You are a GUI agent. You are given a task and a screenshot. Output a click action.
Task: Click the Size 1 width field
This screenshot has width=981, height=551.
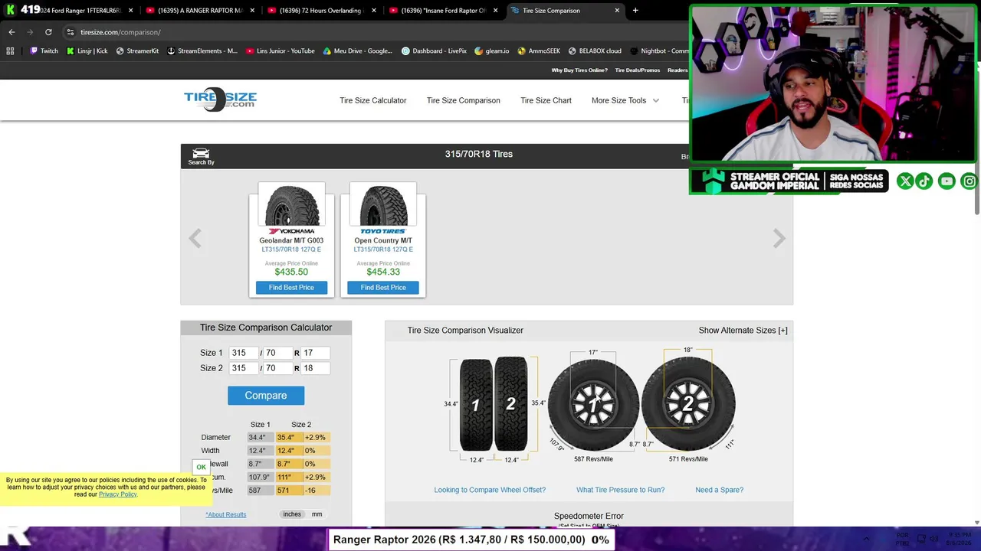242,353
